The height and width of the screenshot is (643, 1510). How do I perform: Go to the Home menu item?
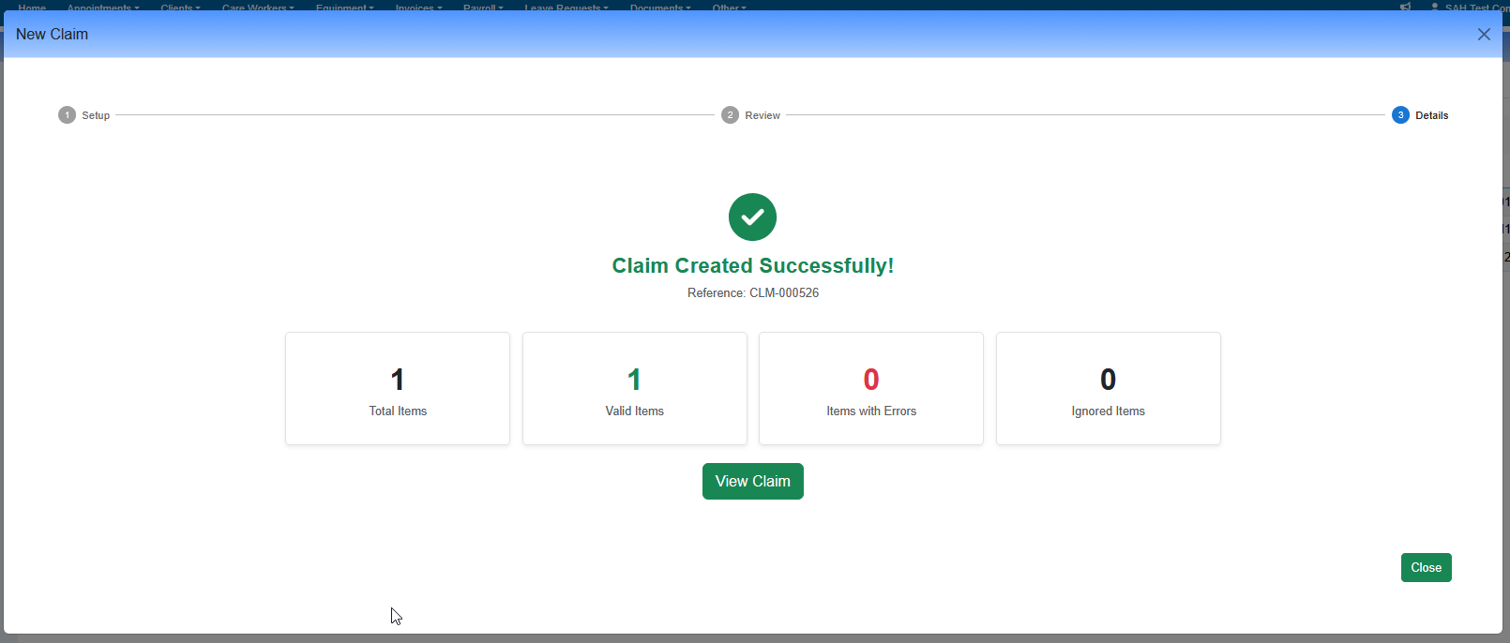(x=32, y=7)
